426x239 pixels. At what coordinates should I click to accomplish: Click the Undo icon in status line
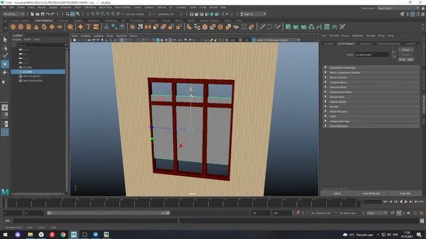coord(48,14)
